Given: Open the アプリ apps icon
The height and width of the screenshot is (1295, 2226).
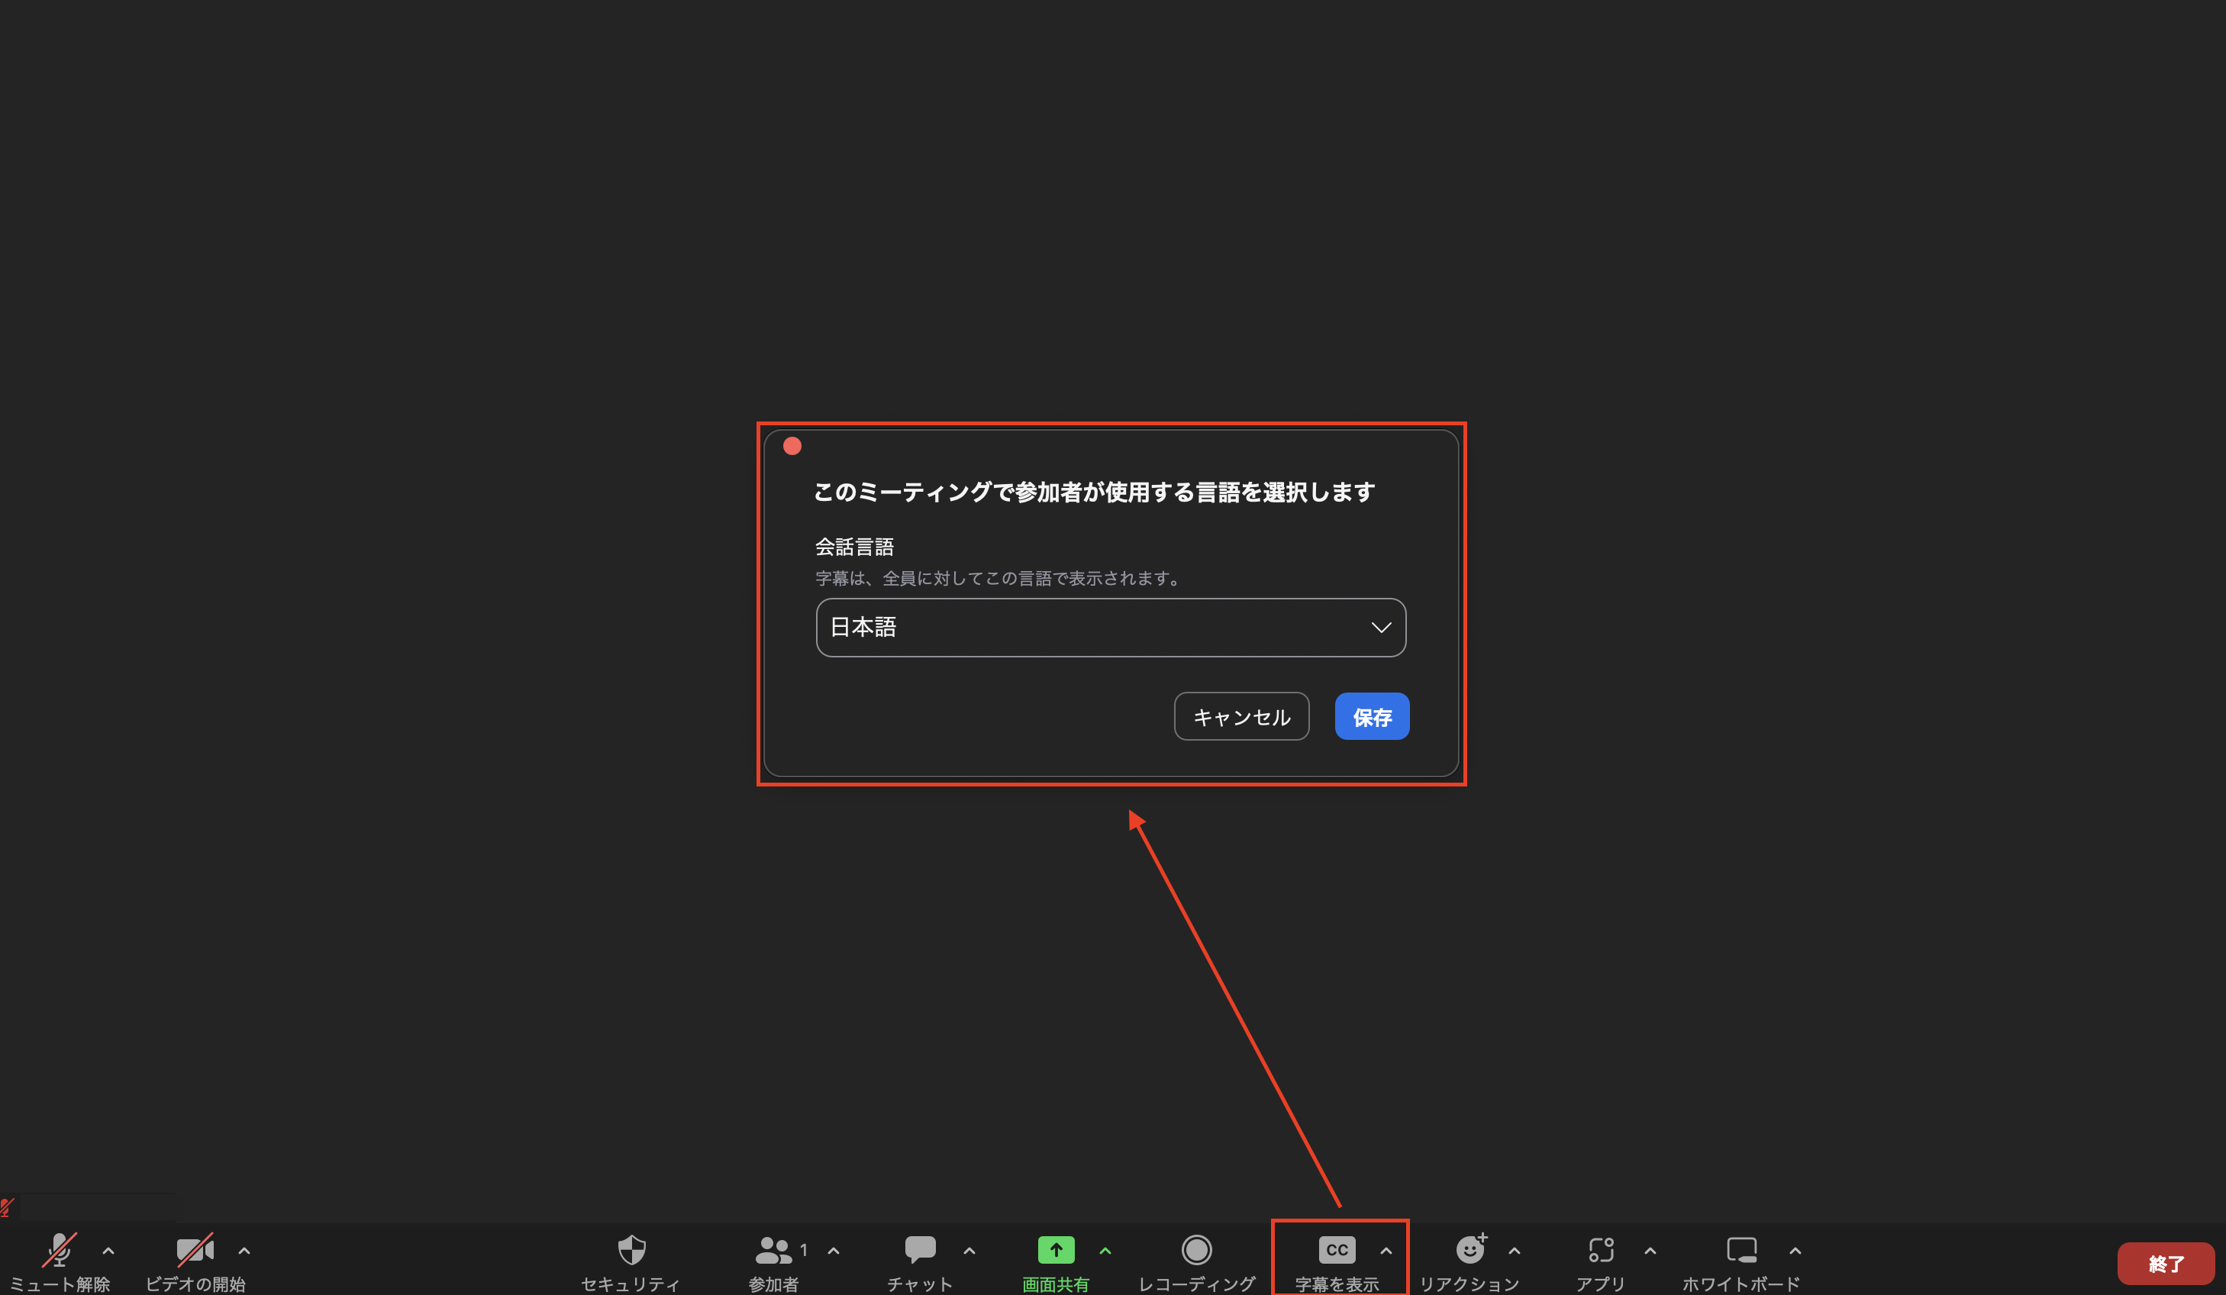Looking at the screenshot, I should pos(1601,1251).
